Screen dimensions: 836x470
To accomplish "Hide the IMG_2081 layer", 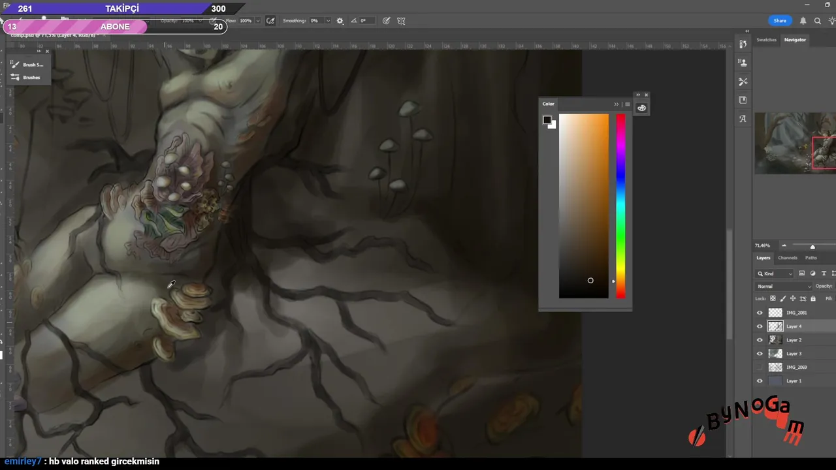I will [759, 313].
